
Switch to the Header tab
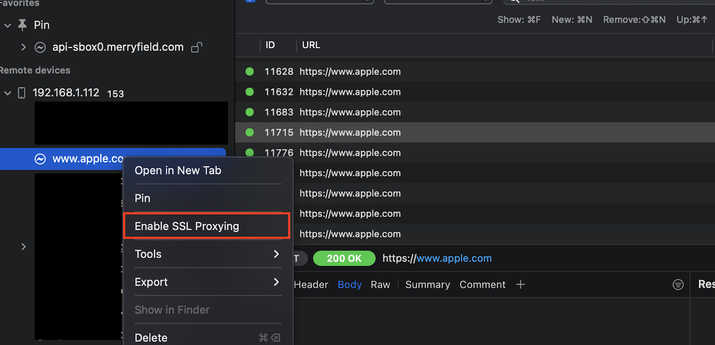tap(311, 285)
